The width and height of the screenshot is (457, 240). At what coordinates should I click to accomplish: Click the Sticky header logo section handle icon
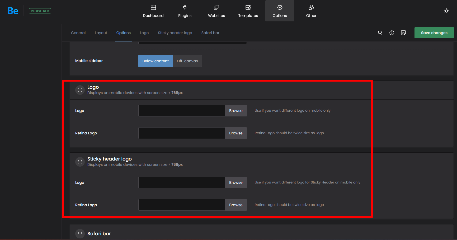80,162
